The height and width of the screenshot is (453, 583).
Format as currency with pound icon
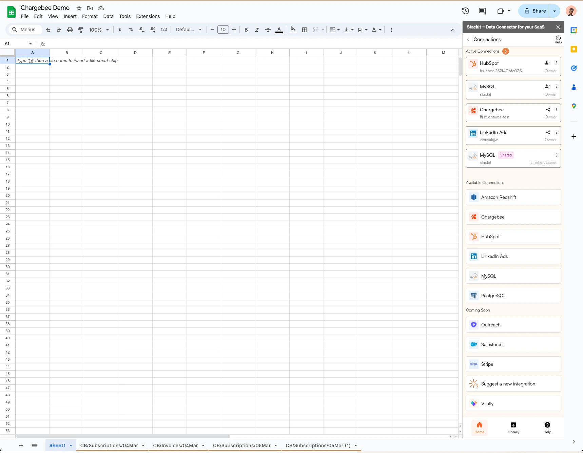click(x=120, y=30)
